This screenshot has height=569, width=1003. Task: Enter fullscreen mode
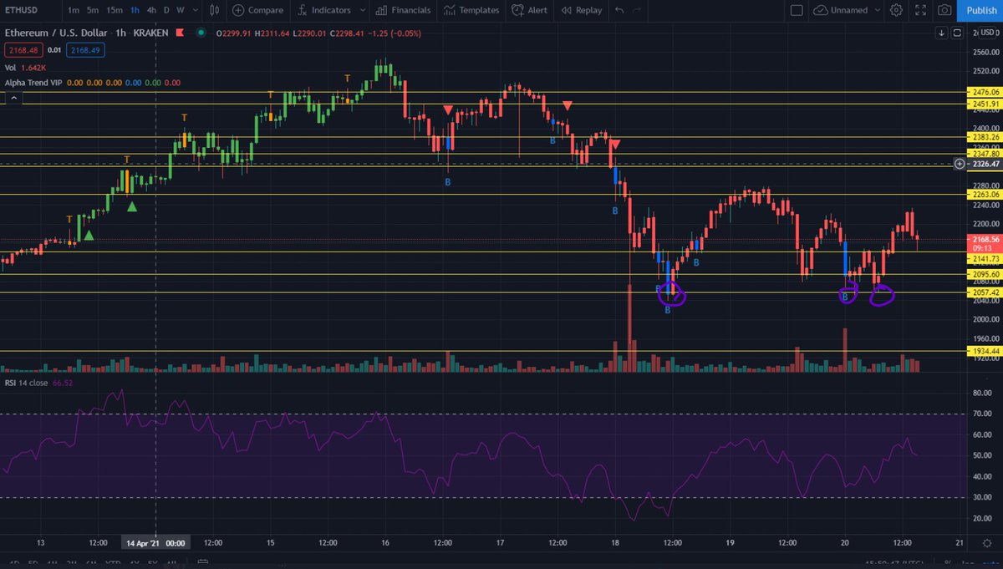click(920, 10)
